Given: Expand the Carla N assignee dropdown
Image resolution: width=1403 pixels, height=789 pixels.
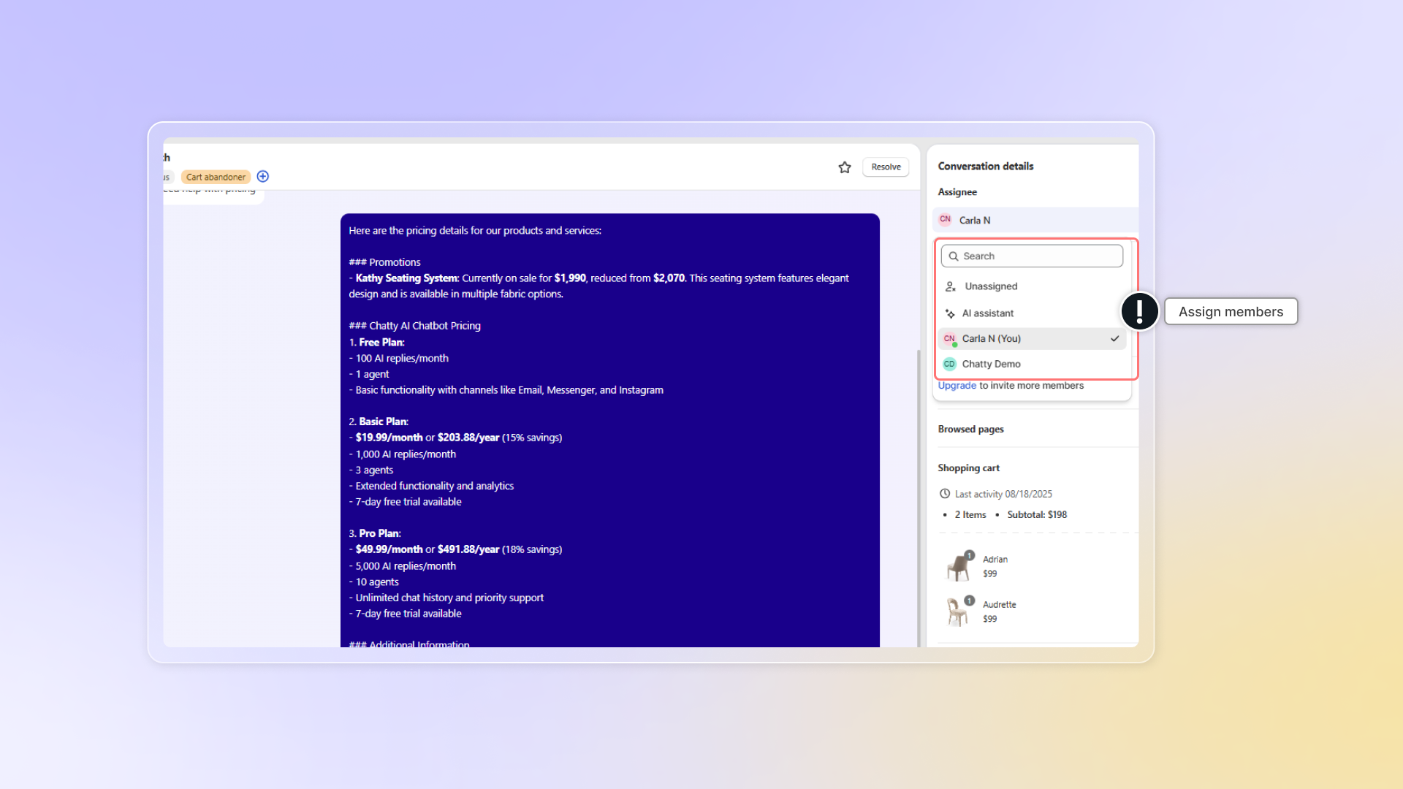Looking at the screenshot, I should (1034, 220).
